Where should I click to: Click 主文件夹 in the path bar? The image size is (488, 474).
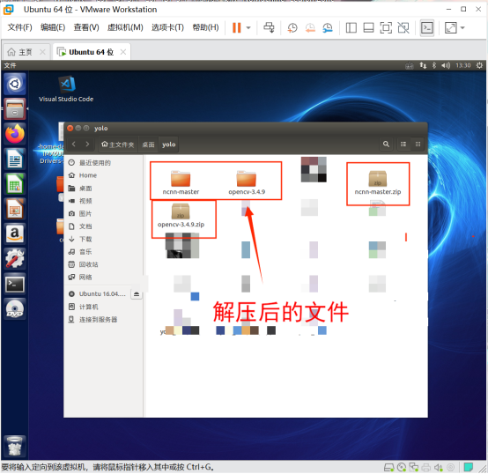(118, 144)
